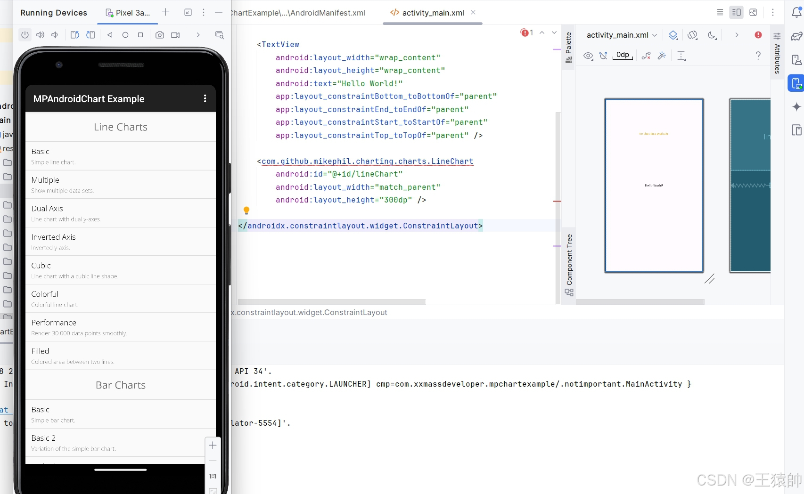
Task: Click the emulator power button
Action: tap(25, 35)
